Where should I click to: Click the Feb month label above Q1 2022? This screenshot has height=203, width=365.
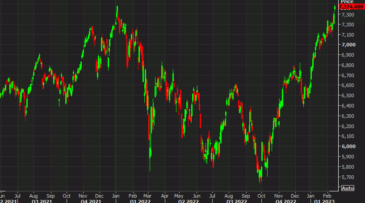click(x=133, y=196)
